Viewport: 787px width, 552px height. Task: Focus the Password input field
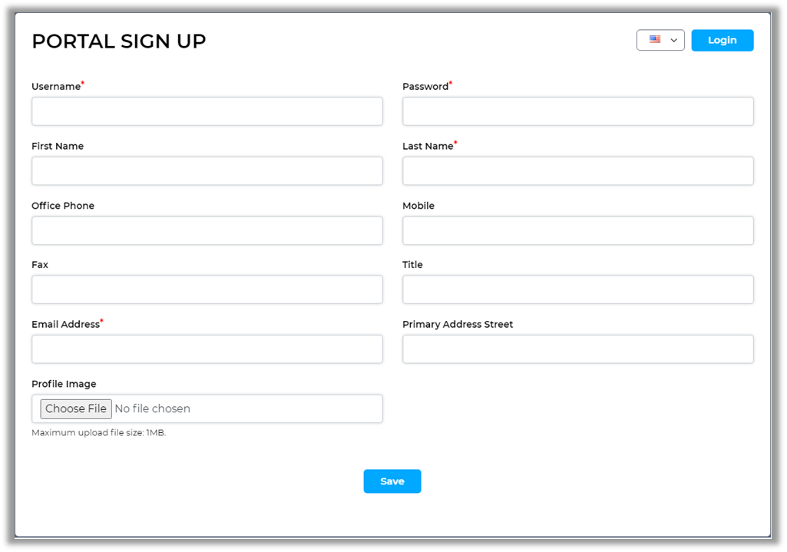[577, 111]
